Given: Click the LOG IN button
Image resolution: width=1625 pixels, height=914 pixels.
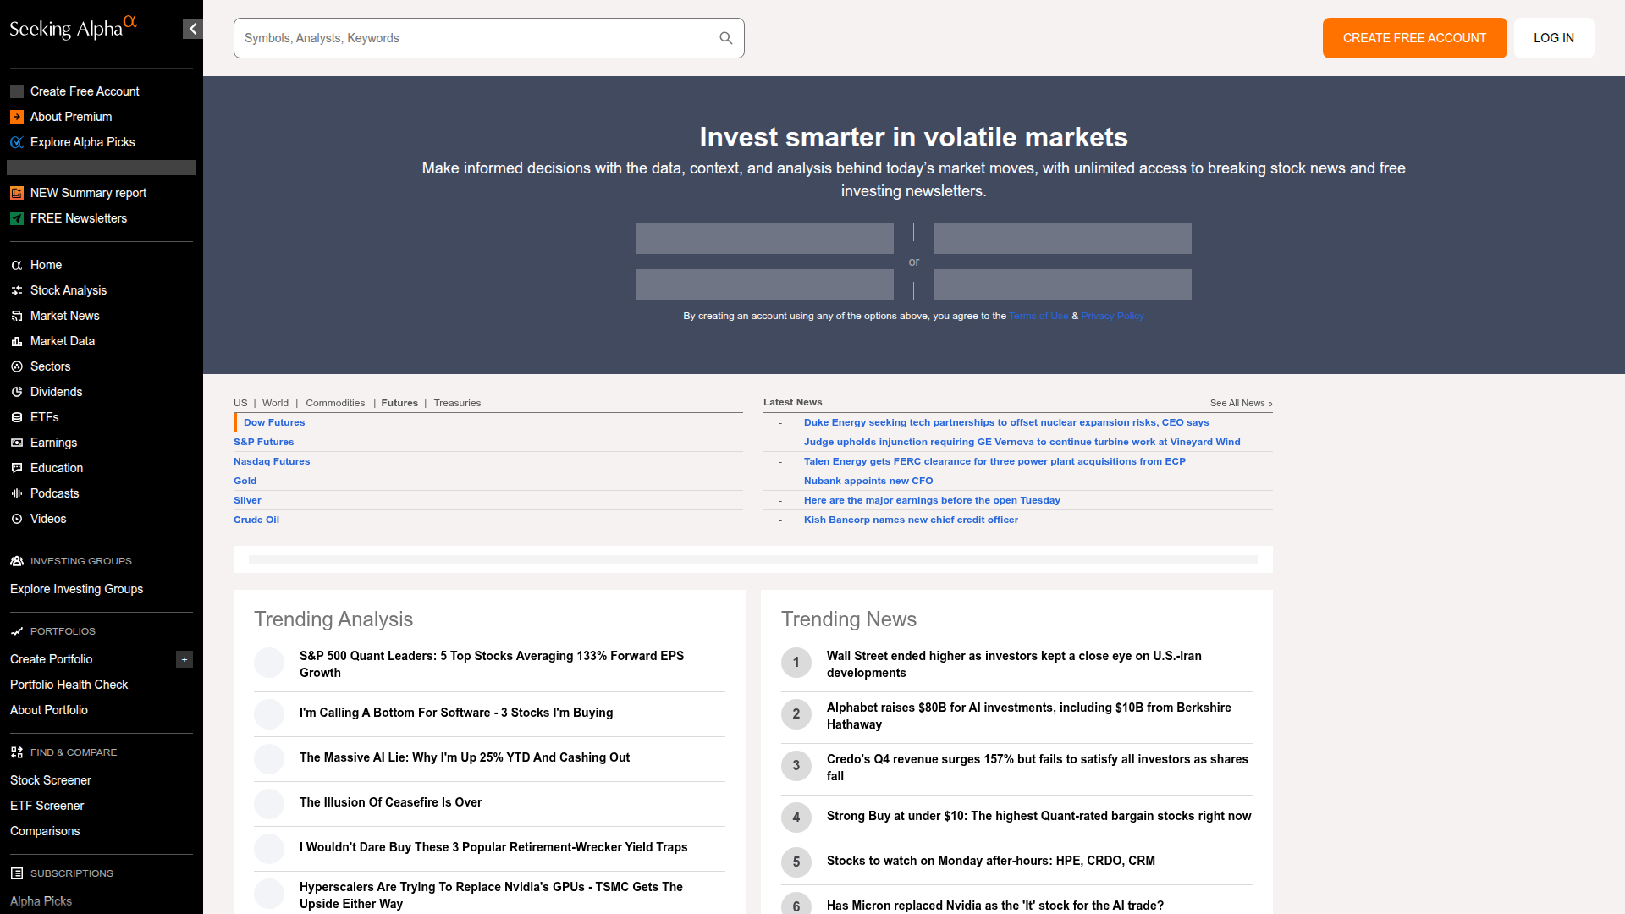Looking at the screenshot, I should coord(1554,38).
